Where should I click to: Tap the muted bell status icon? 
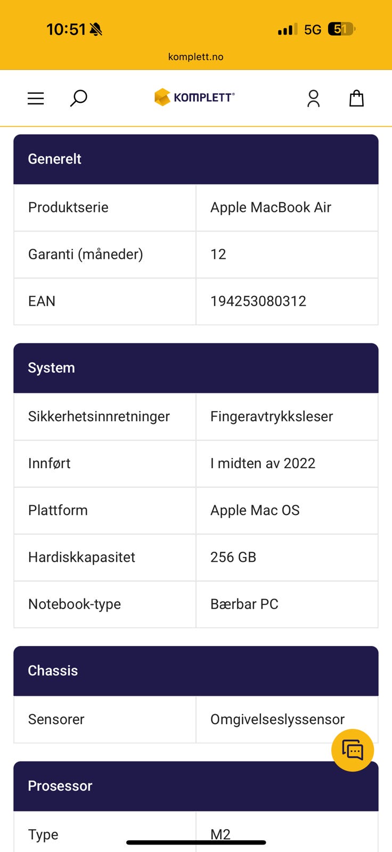click(96, 29)
